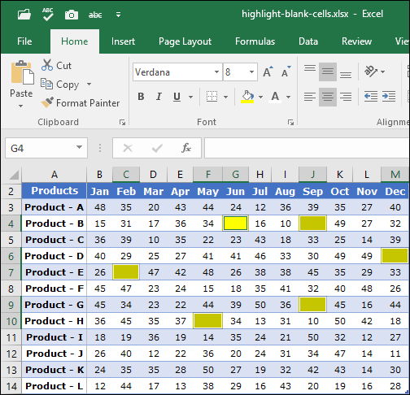The width and height of the screenshot is (410, 395).
Task: Open the Data tab
Action: pyautogui.click(x=308, y=41)
